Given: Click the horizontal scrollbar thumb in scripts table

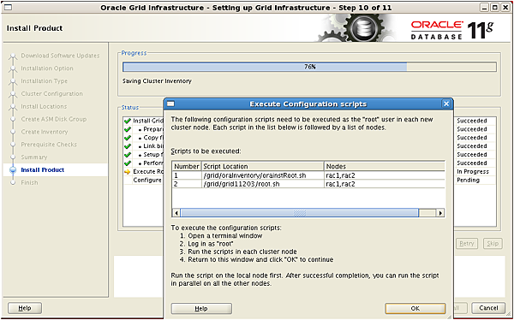Looking at the screenshot, I should pyautogui.click(x=299, y=213).
